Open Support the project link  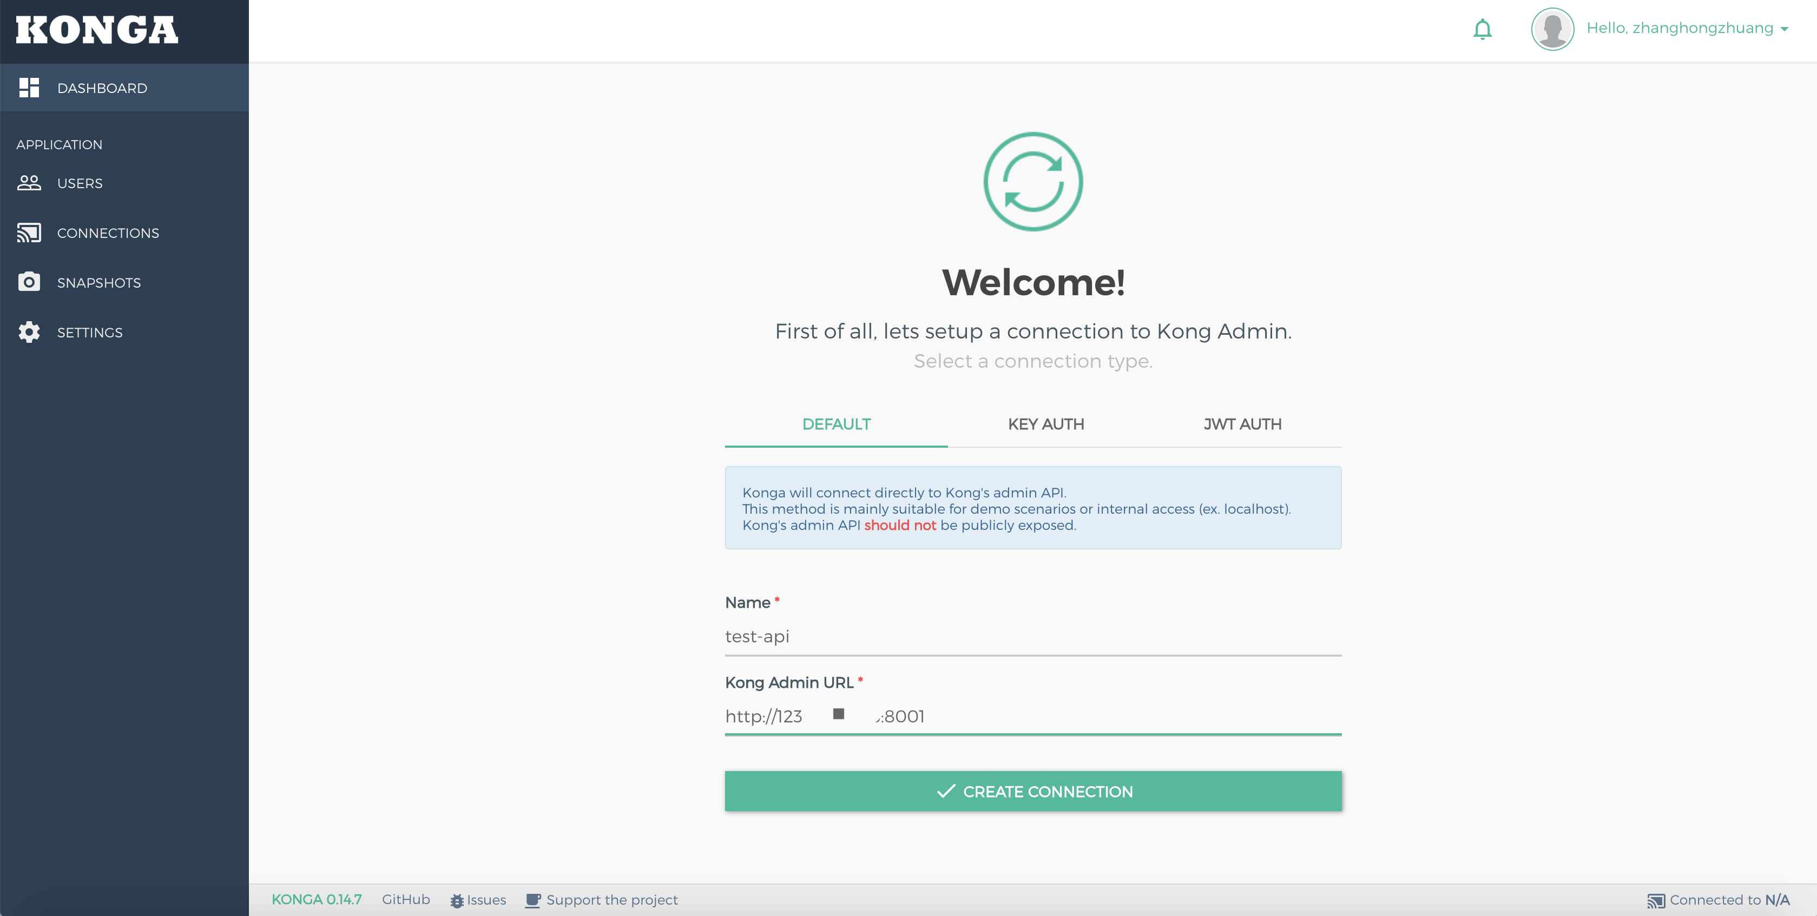[x=611, y=900]
